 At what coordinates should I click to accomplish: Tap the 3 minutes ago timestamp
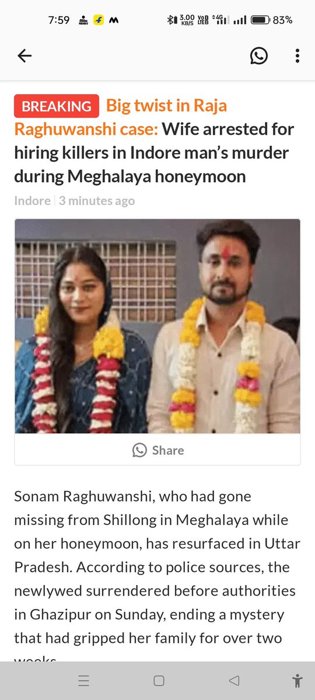tap(96, 201)
